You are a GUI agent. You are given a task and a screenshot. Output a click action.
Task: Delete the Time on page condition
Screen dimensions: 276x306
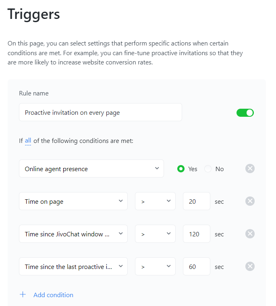250,201
